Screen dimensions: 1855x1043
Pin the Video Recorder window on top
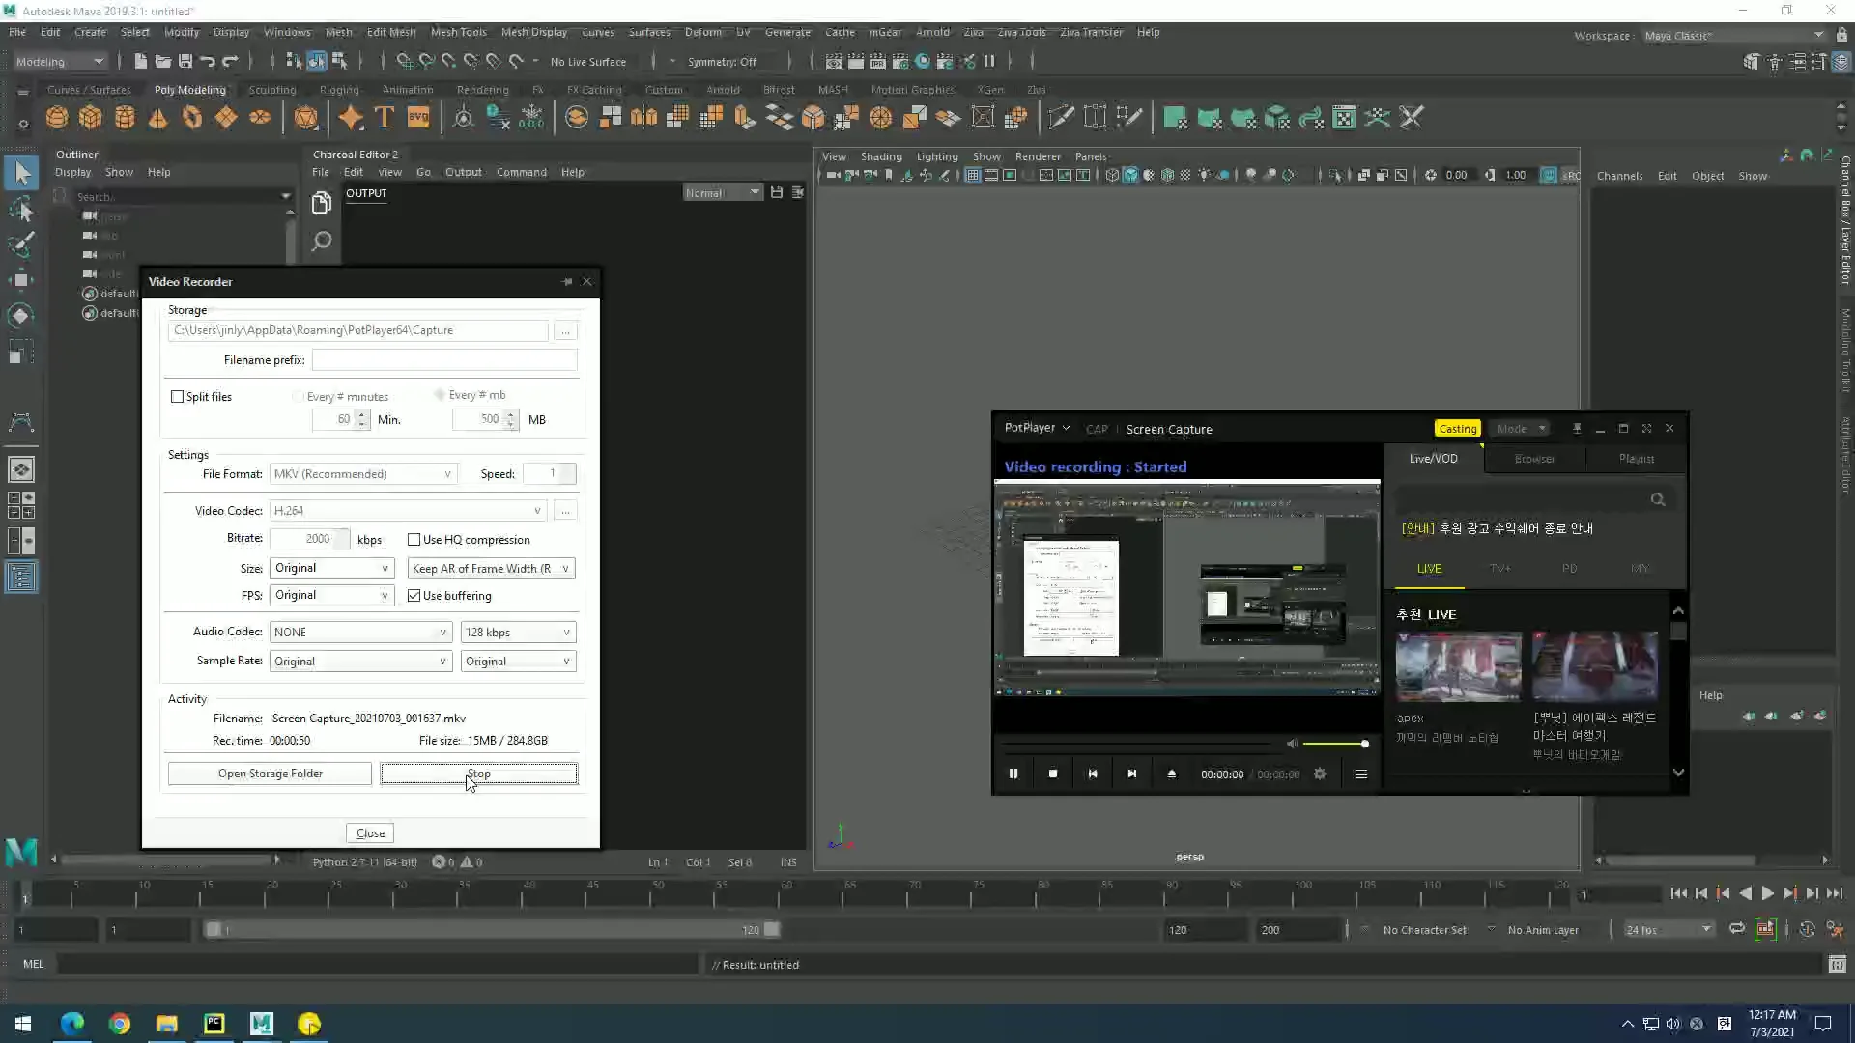pyautogui.click(x=567, y=282)
